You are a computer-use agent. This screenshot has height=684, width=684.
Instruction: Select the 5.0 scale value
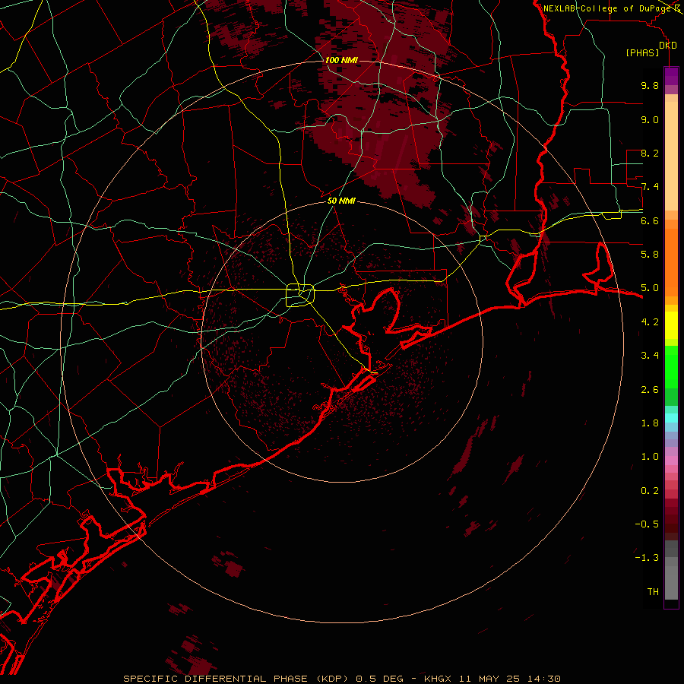click(x=650, y=288)
